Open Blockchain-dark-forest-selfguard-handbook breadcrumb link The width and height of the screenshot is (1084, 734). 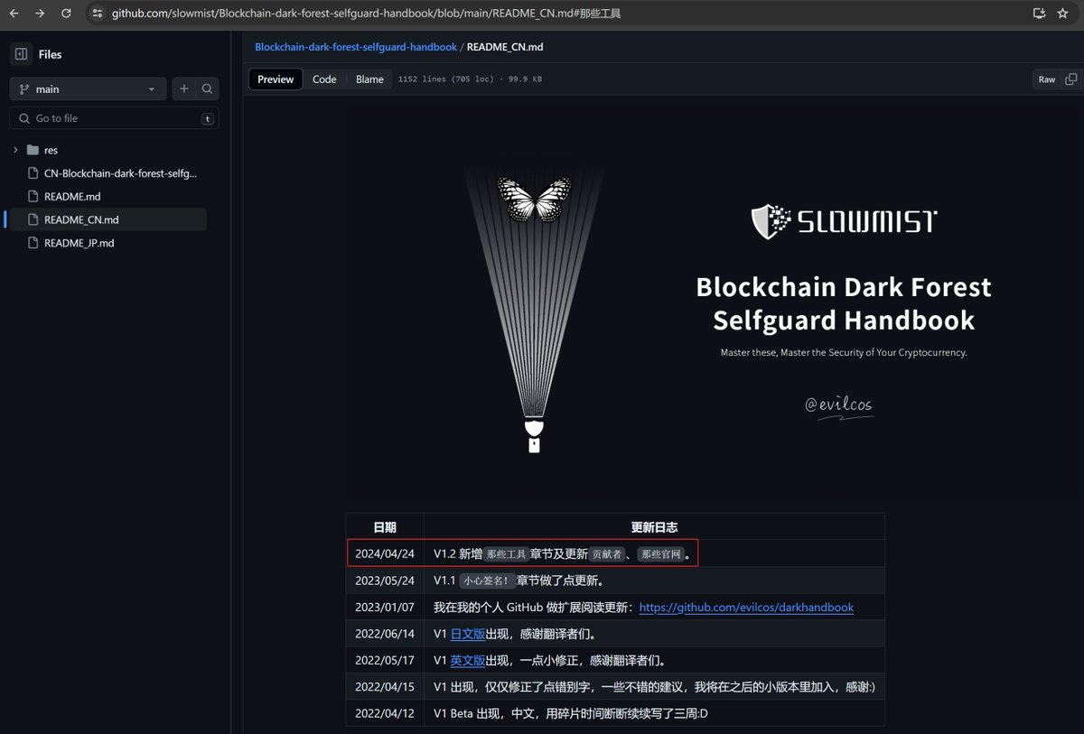click(356, 47)
